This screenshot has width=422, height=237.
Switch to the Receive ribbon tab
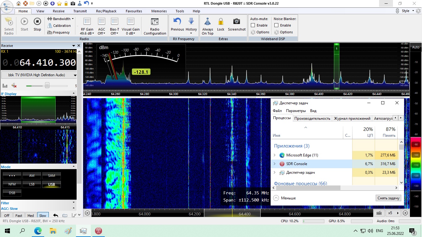(x=59, y=11)
